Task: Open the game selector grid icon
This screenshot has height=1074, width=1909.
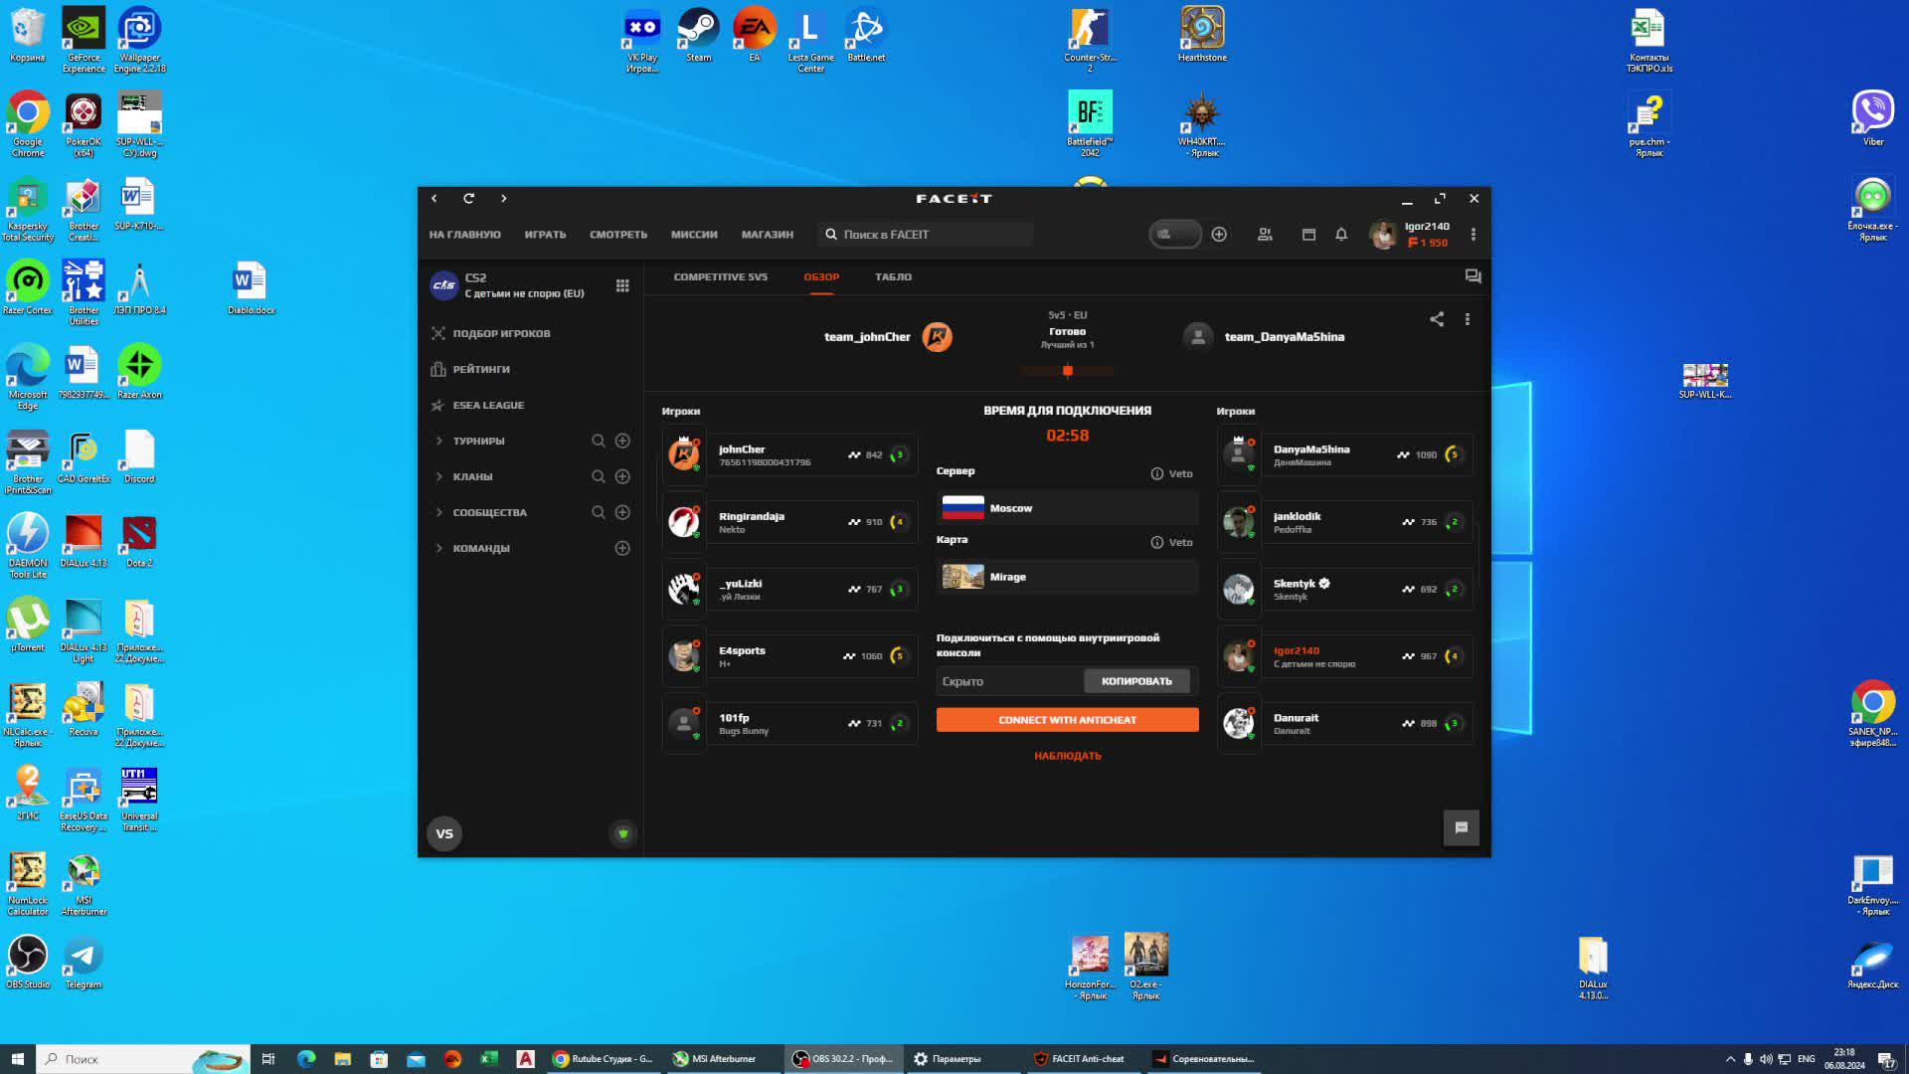Action: pos(622,286)
